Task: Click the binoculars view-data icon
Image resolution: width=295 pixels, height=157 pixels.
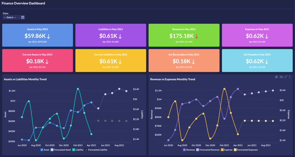Action: pos(281,77)
